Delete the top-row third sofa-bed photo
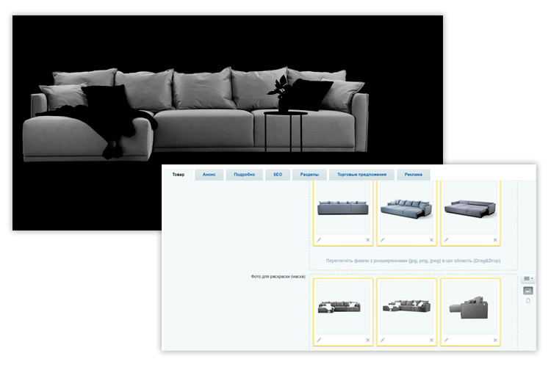This screenshot has width=551, height=367. 494,239
